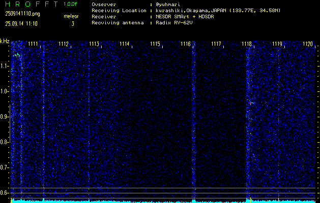
Task: Click the 1112 time axis label
Action: point(64,44)
